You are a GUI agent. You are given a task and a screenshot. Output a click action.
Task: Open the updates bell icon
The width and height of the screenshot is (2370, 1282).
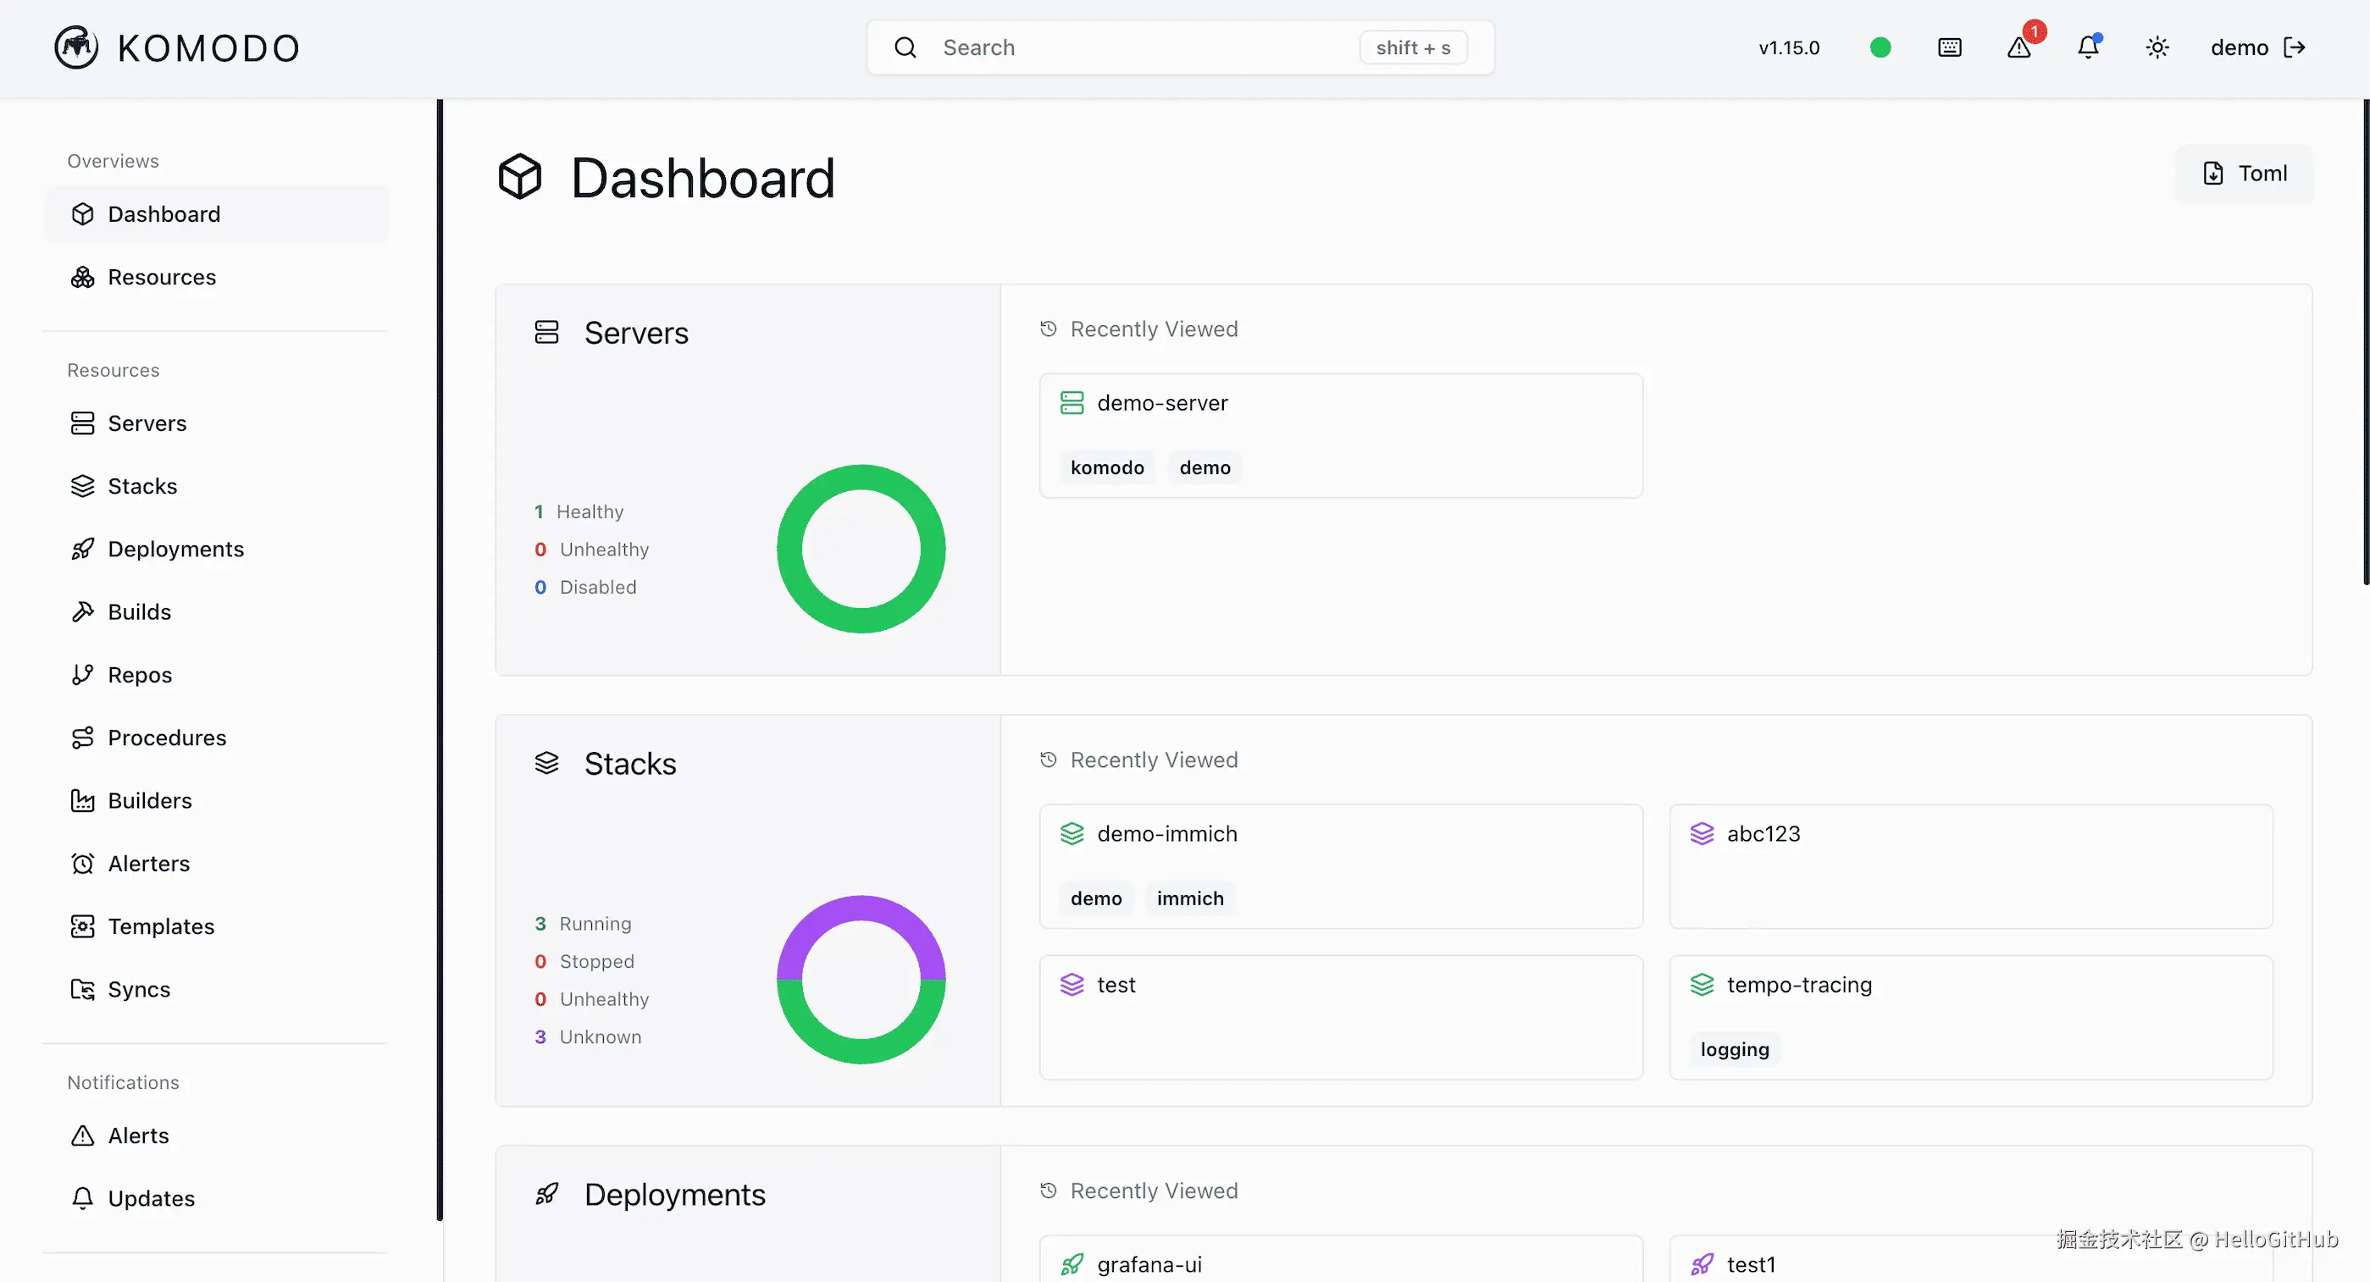click(x=2088, y=47)
